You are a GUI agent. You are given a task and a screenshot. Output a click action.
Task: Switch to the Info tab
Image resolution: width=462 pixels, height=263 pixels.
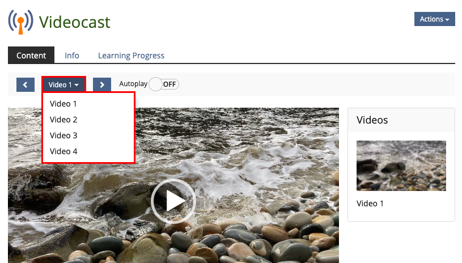(72, 56)
